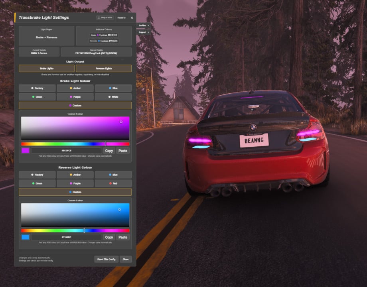Viewport: 367px width, 287px height.
Task: Expand the Support side tab
Action: click(144, 32)
